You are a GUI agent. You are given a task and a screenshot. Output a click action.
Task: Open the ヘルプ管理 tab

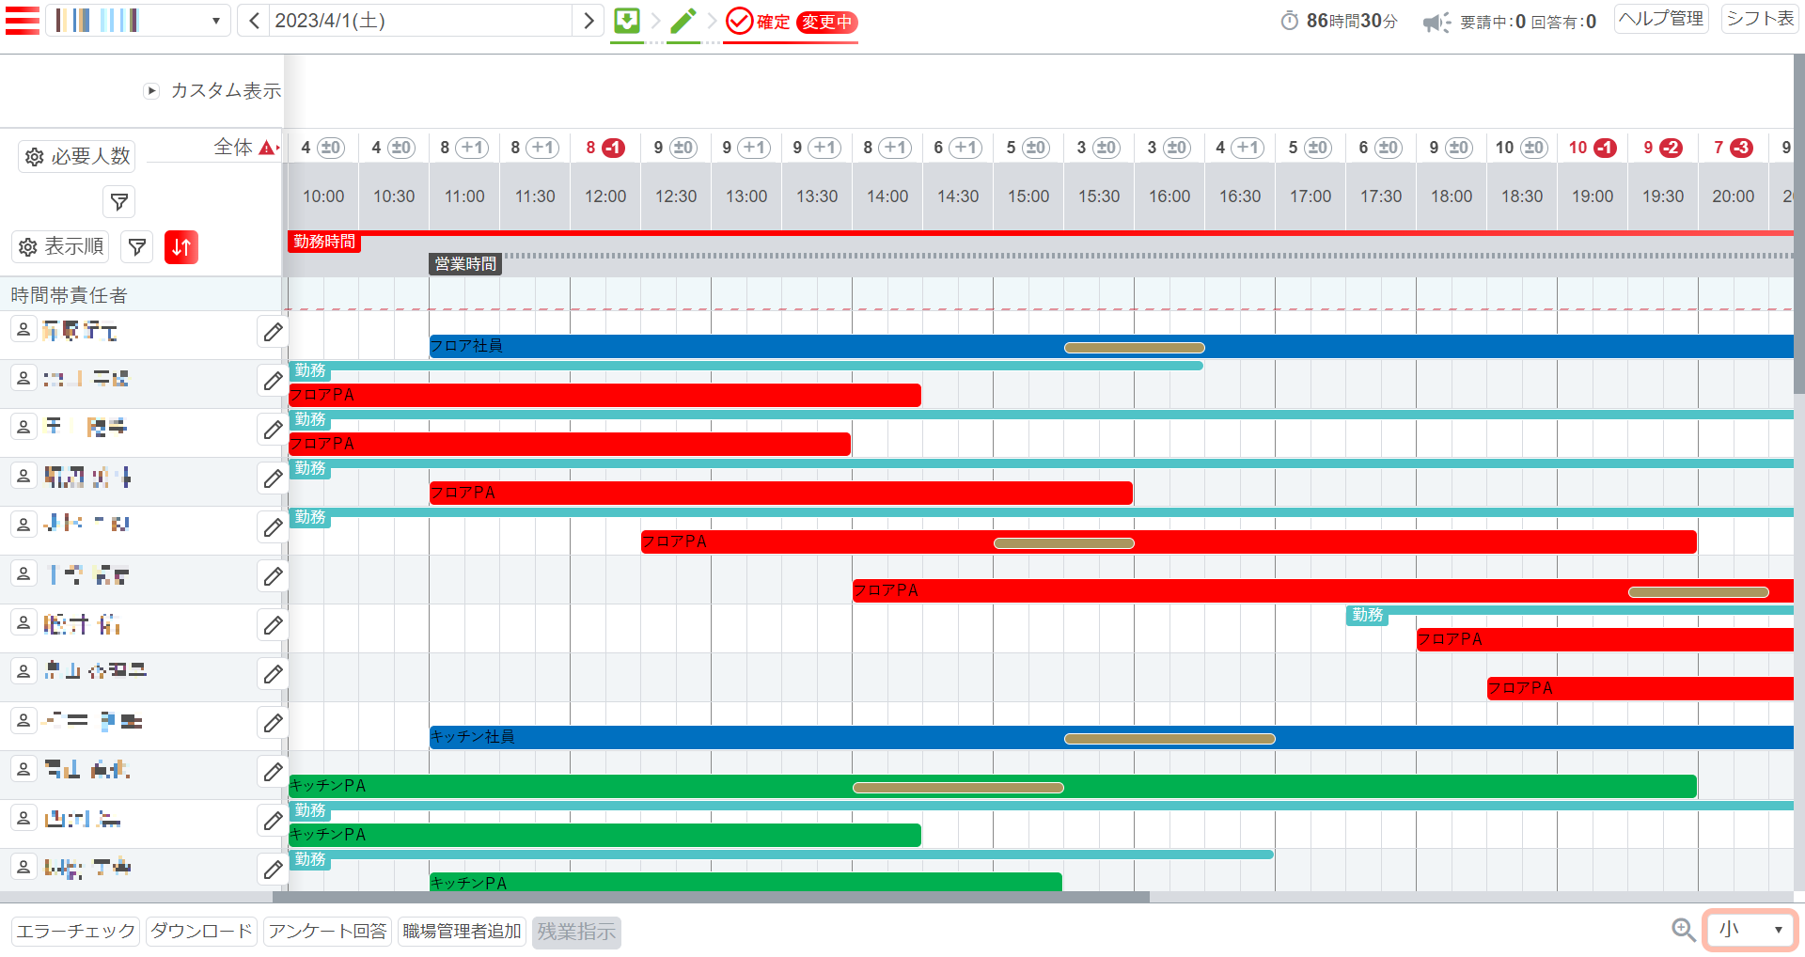(1661, 19)
